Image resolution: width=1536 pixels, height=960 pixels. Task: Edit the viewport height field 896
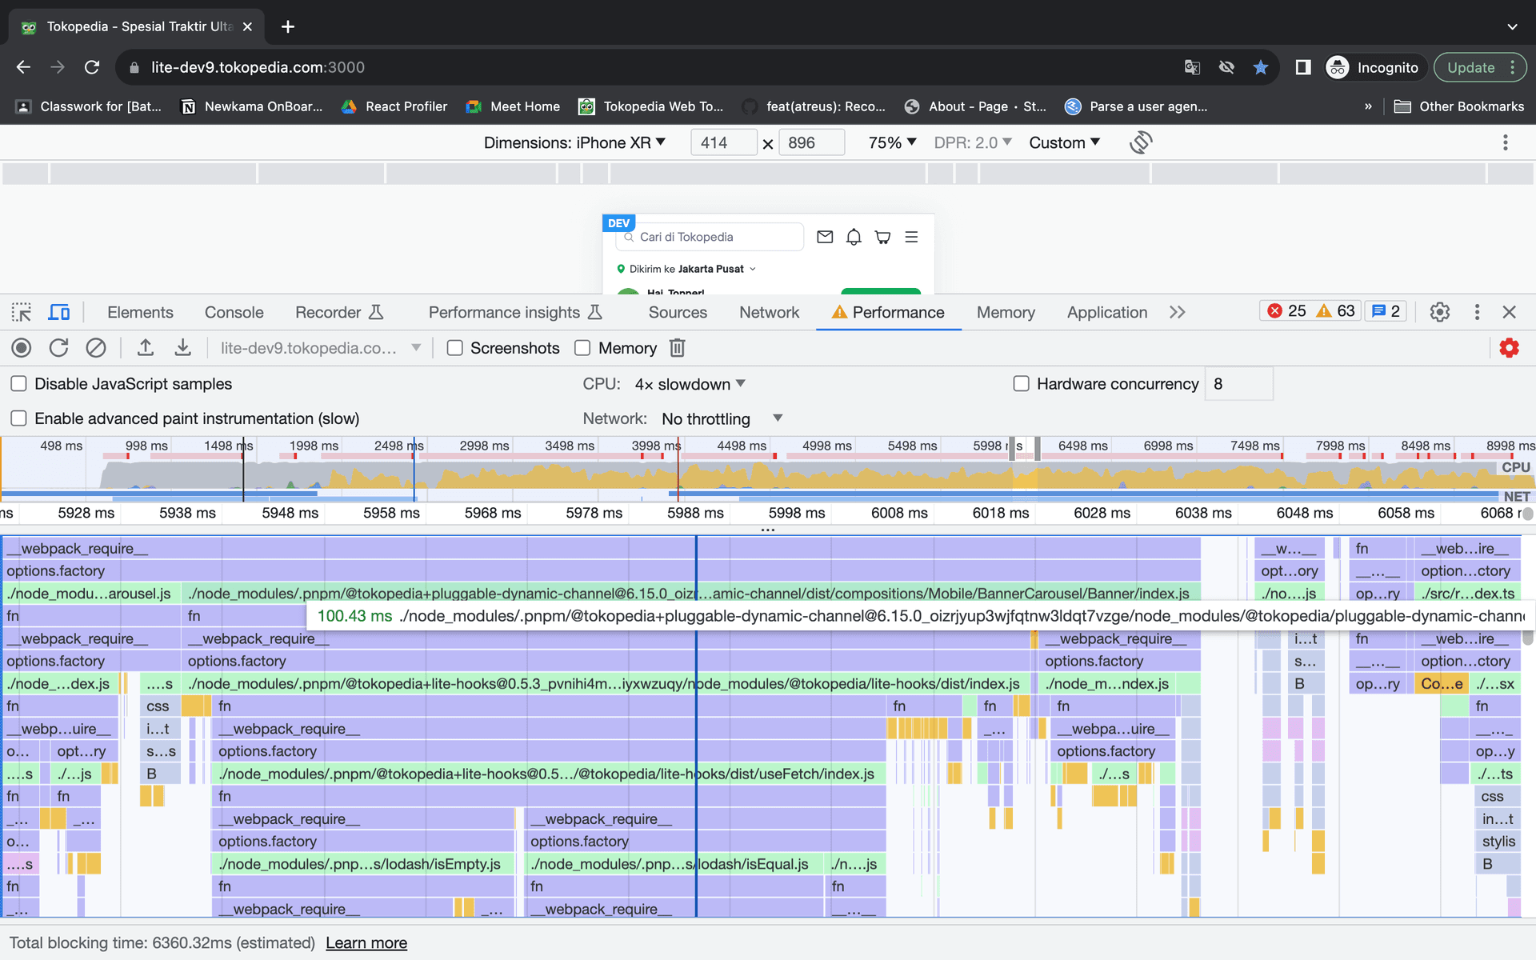(810, 142)
